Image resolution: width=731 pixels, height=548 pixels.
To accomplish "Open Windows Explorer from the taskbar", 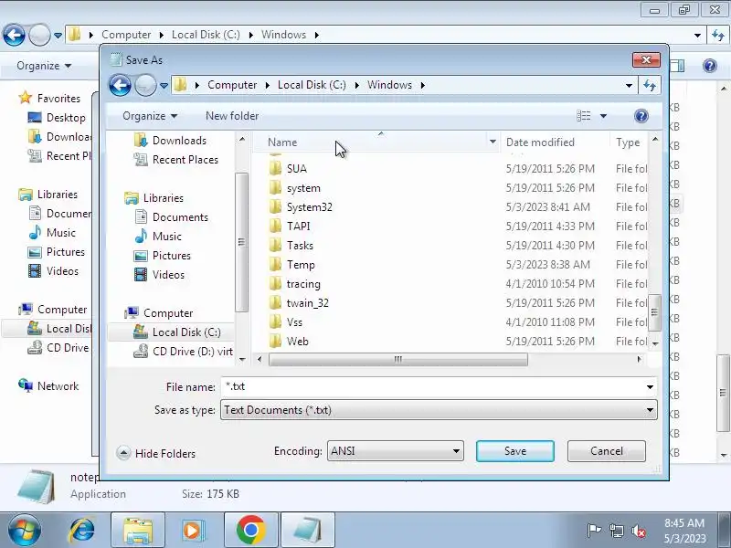I will [x=138, y=530].
